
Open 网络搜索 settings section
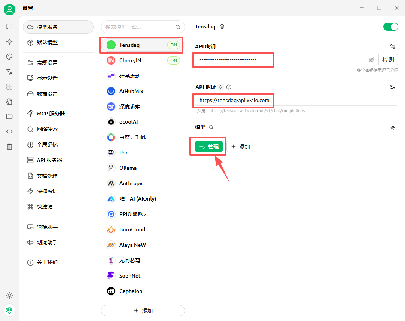[58, 129]
